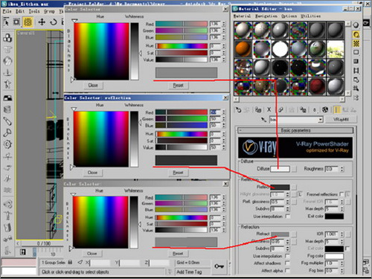Viewport: 372px width, 279px height.
Task: Click the map button beside Reflect swatch
Action: point(294,187)
